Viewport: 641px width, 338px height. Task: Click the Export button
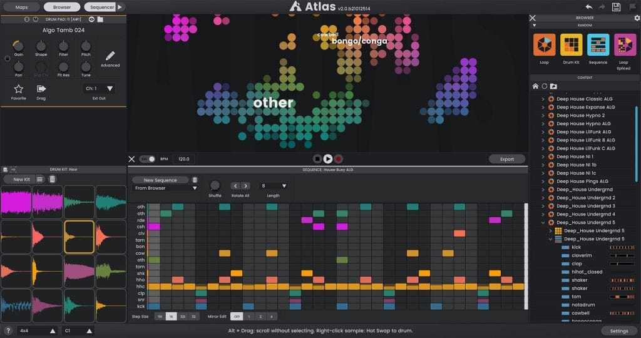(506, 159)
